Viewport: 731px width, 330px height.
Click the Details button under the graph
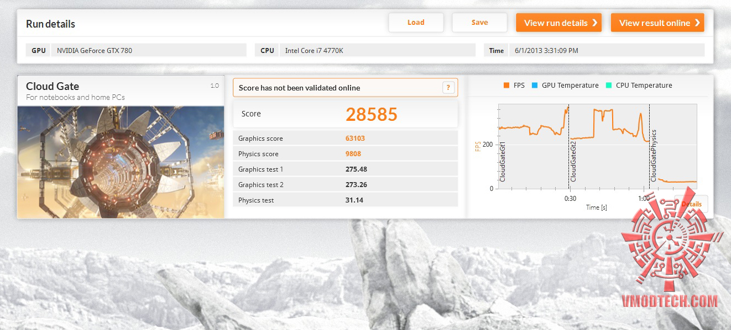click(x=691, y=204)
